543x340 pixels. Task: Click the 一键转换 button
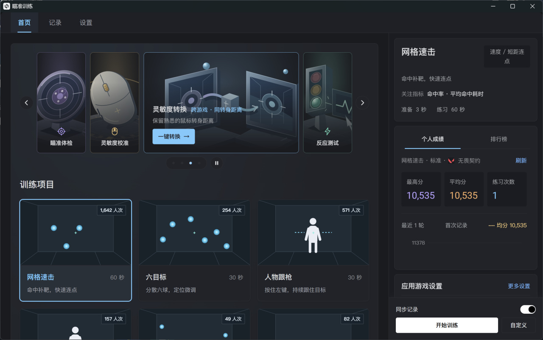pyautogui.click(x=174, y=137)
